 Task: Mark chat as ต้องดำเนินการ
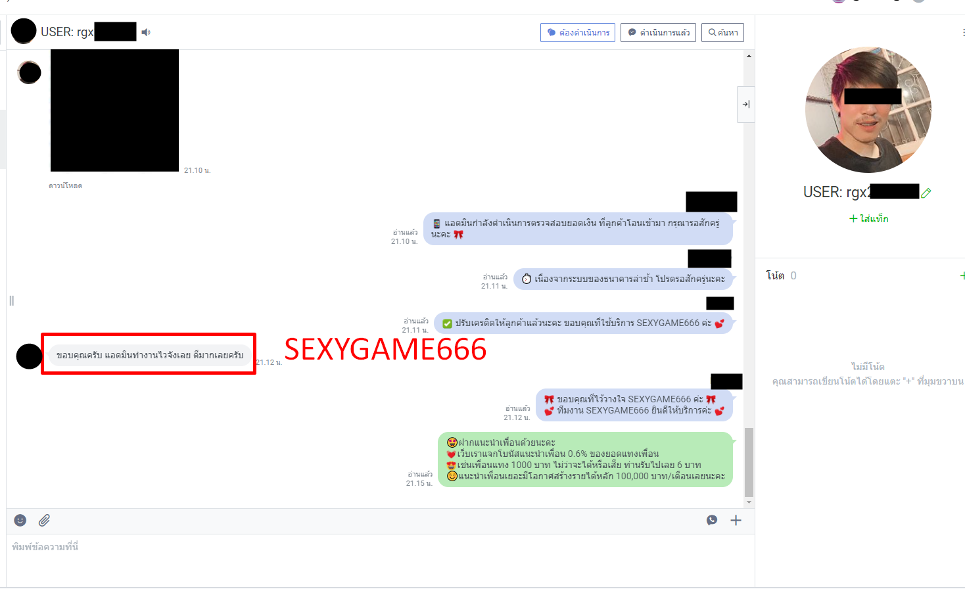point(577,32)
